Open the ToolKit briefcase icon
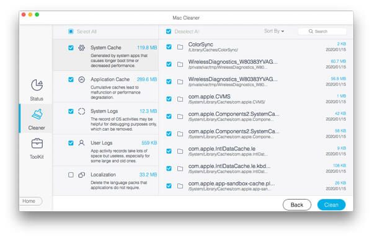372x238 pixels. tap(37, 143)
